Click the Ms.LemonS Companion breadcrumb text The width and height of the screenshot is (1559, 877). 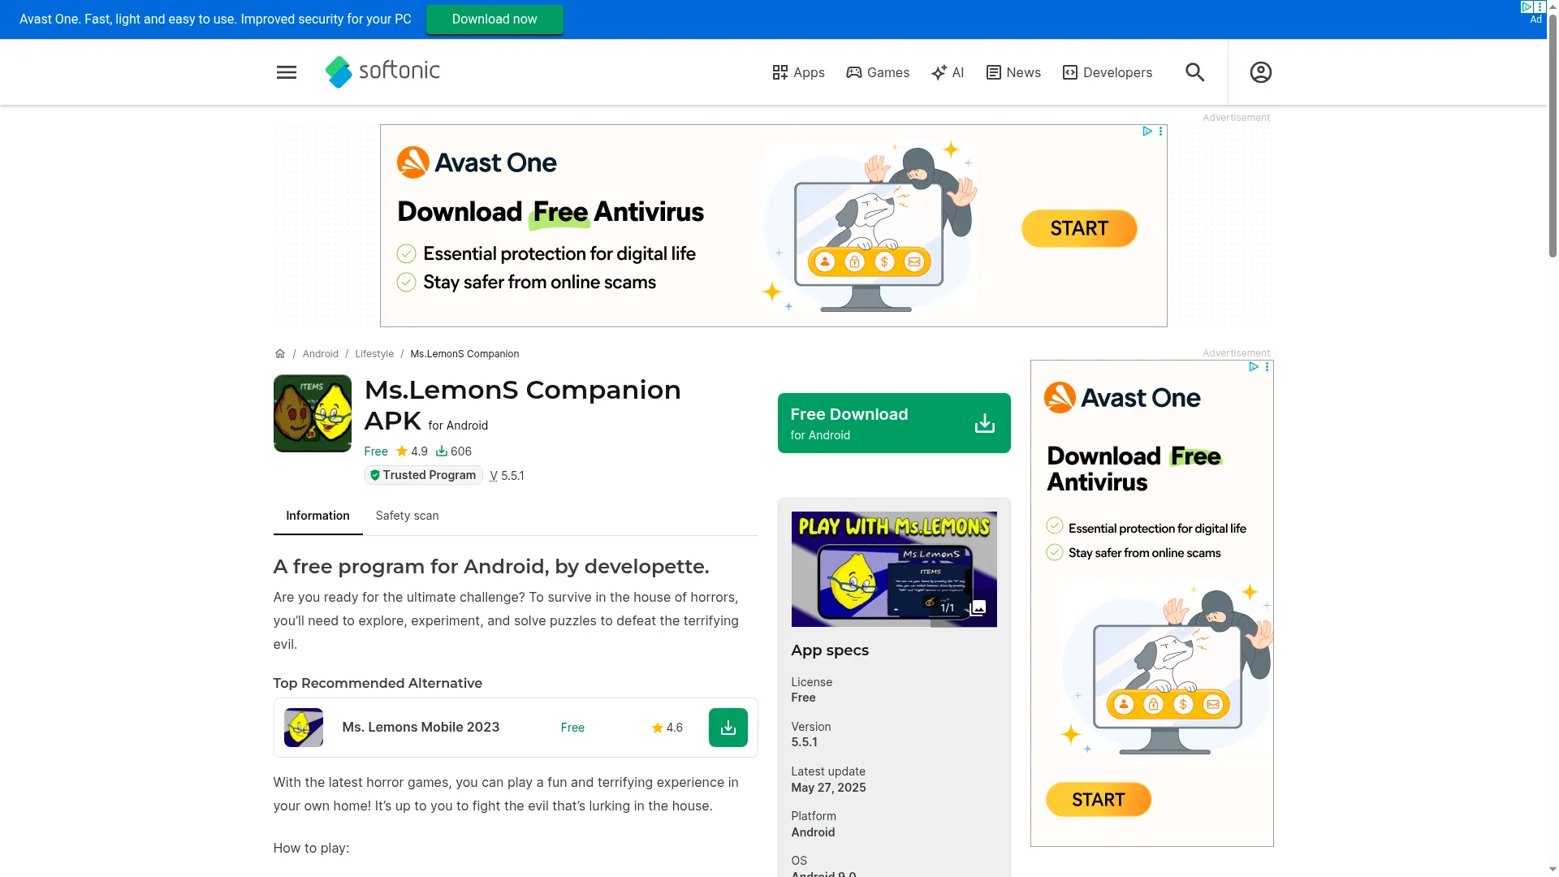(464, 354)
